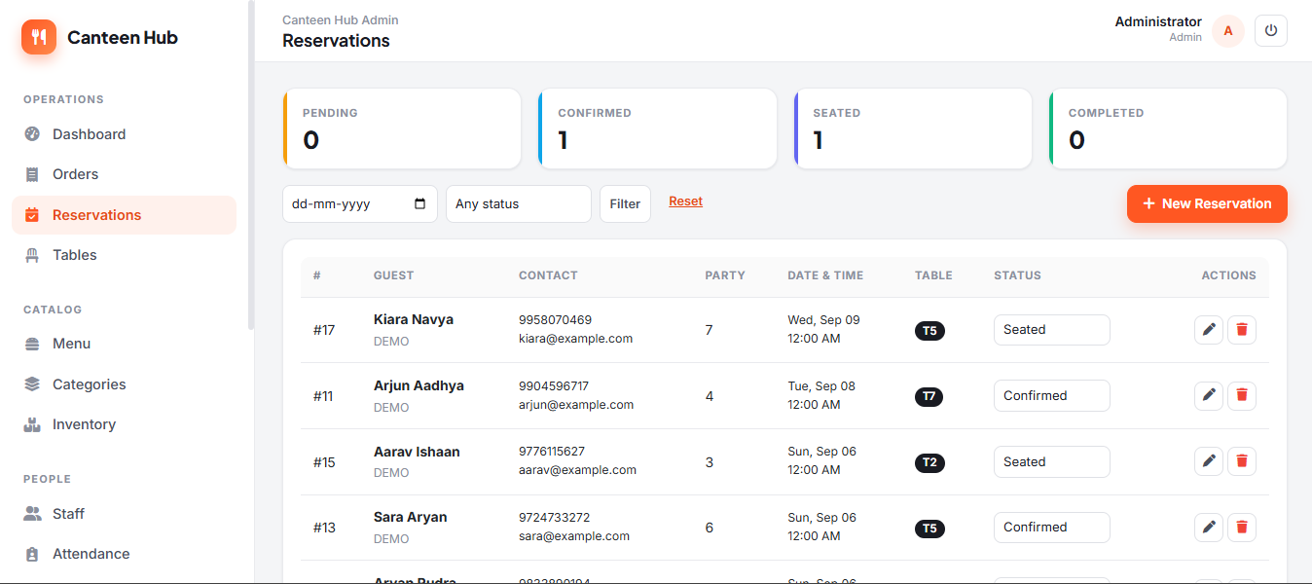
Task: Click table badge T2 for Aarav Ishaan
Action: point(929,462)
